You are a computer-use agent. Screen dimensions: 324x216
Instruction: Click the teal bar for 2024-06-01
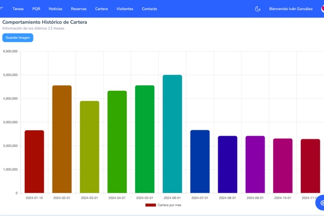click(x=172, y=134)
